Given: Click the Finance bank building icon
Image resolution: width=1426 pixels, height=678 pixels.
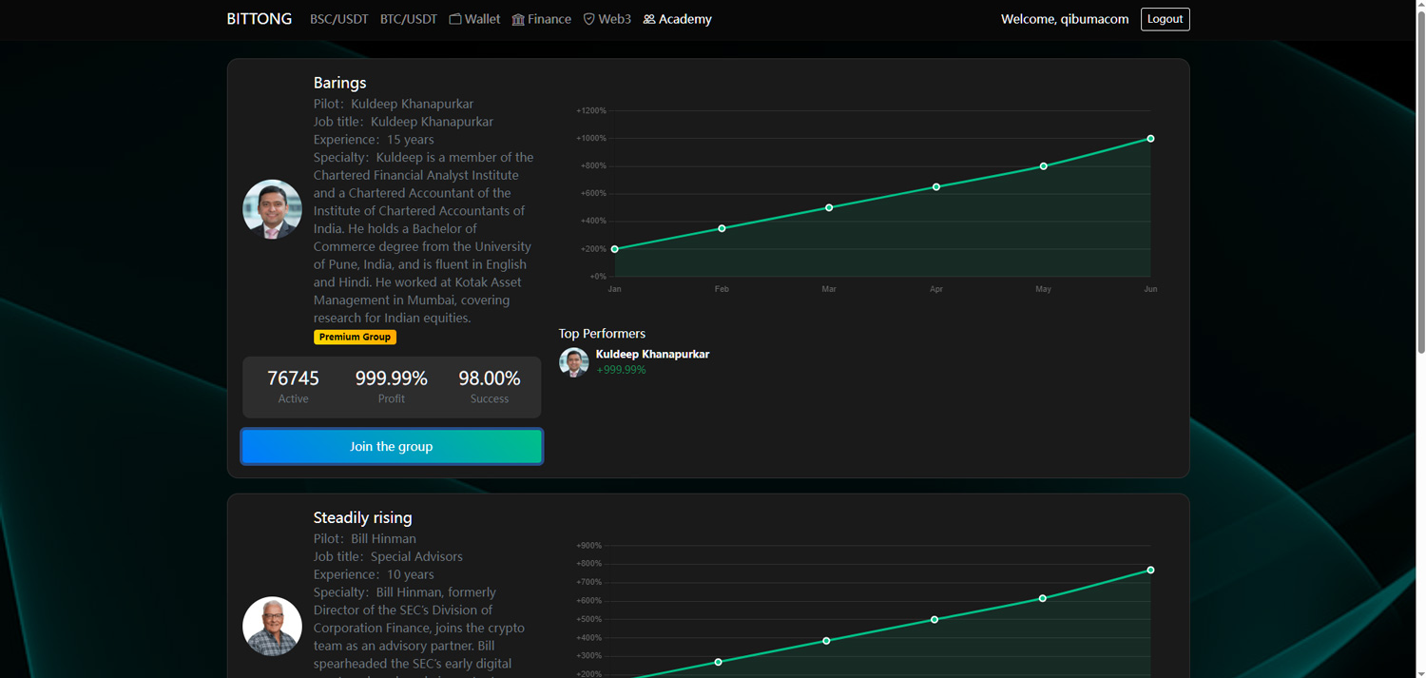Looking at the screenshot, I should (518, 19).
